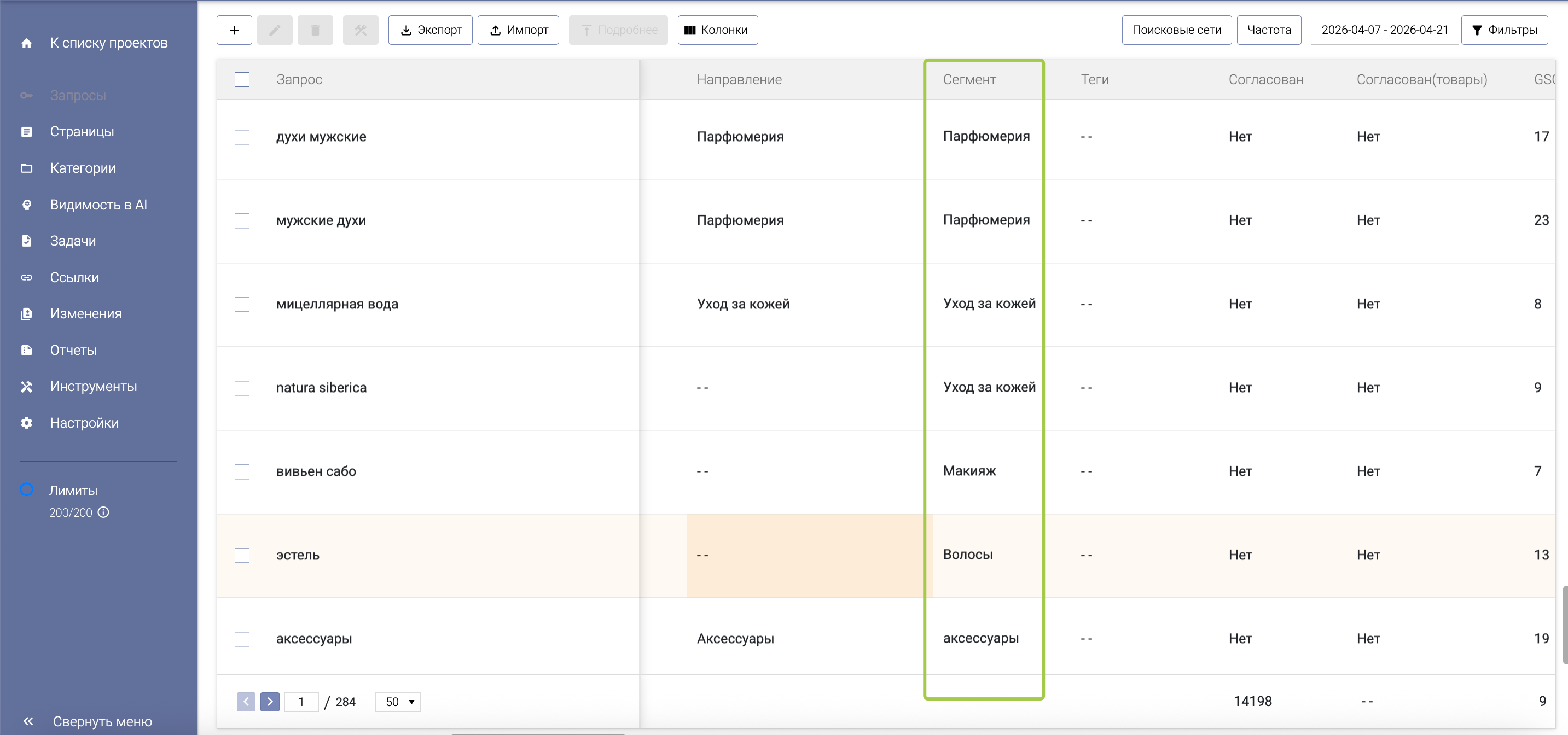
Task: Select the 'эстель' row checkbox
Action: pos(242,555)
